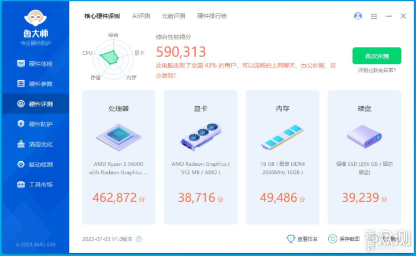Select 硬件评测 in the sidebar
Viewport: 416px width, 256px height.
[35, 103]
